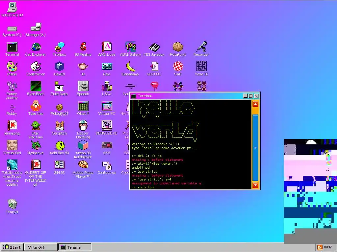Open the What If icon
This screenshot has width=337, height=252.
83,108
